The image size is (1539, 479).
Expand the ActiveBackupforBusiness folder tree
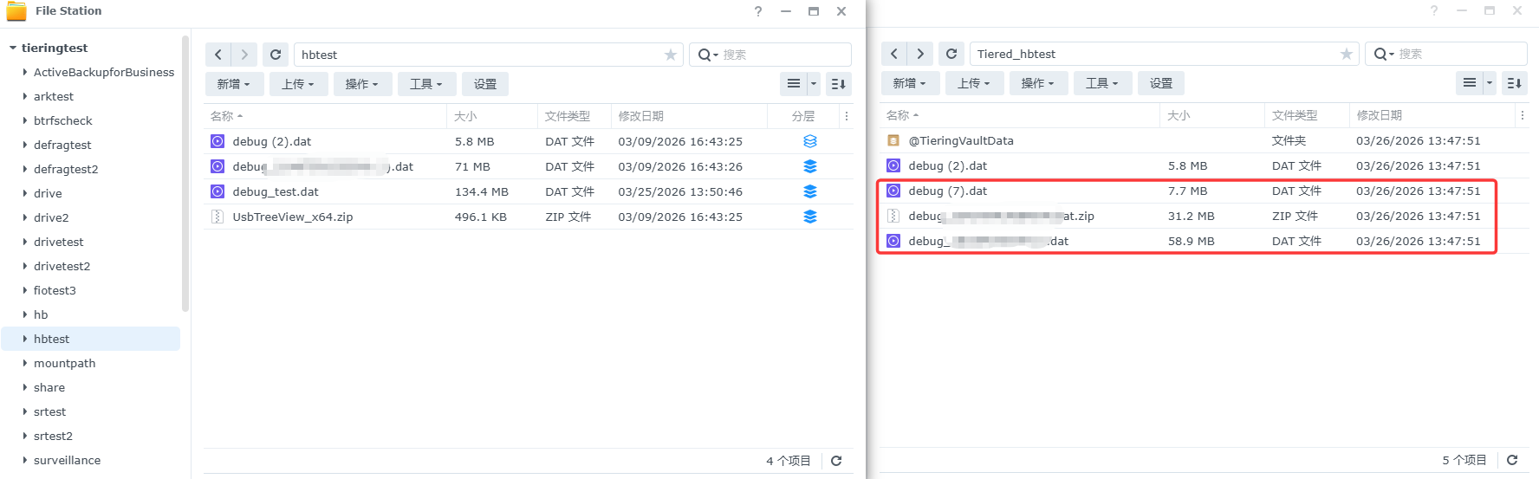point(25,73)
